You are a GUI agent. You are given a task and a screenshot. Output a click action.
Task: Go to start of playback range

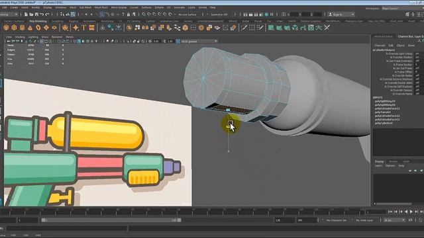[390, 212]
